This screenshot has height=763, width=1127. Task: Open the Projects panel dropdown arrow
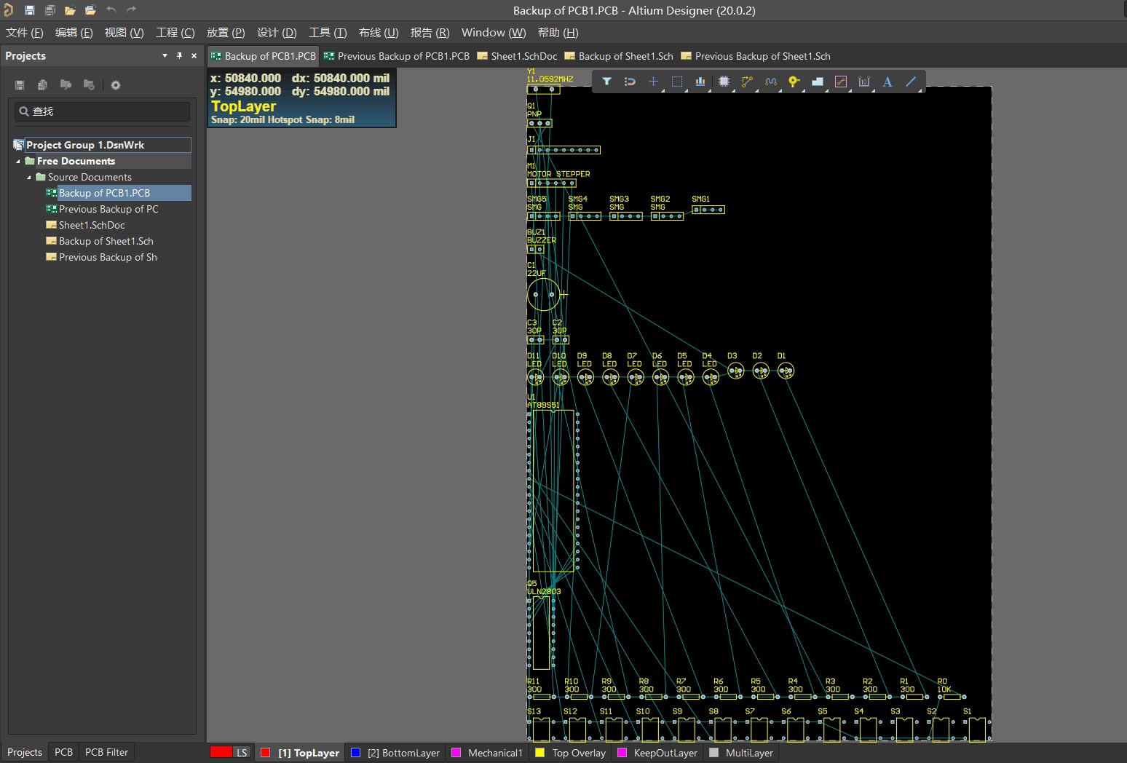click(x=165, y=55)
